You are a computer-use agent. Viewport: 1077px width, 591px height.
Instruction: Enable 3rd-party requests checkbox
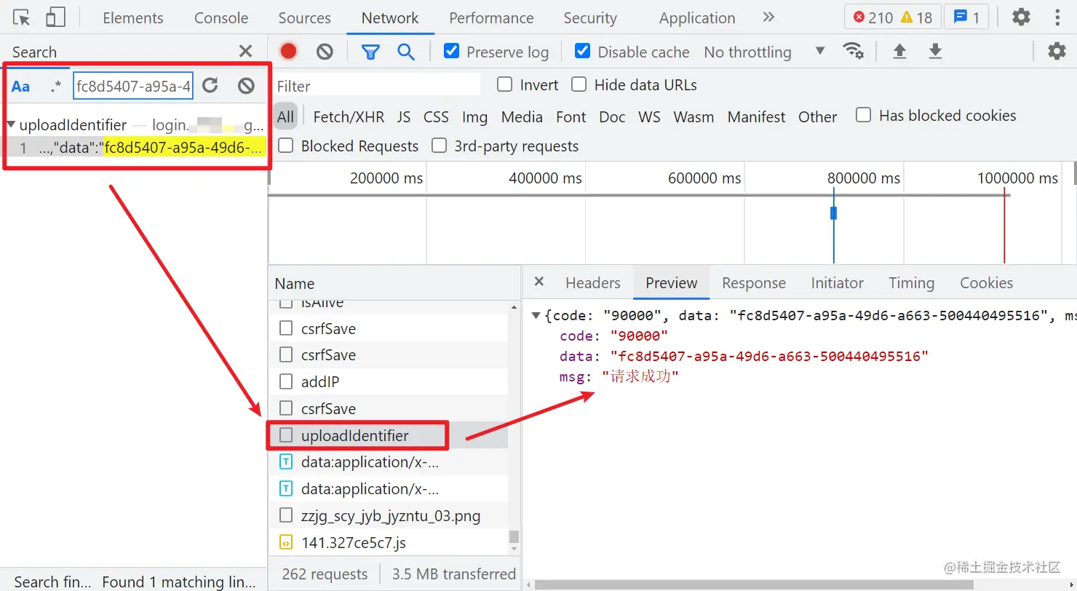point(439,146)
